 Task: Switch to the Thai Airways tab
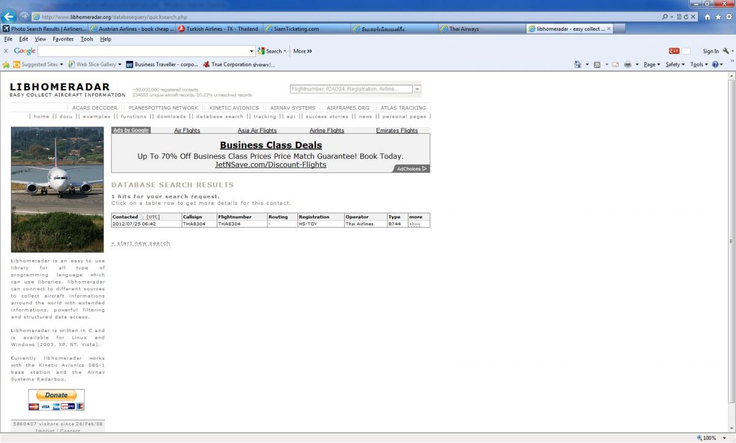coord(481,29)
